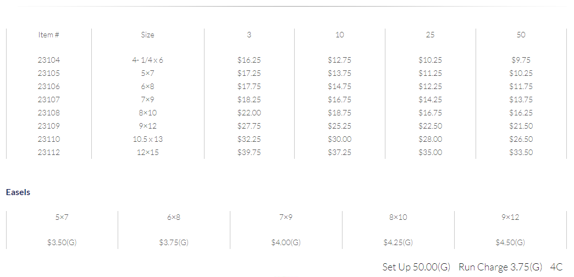The height and width of the screenshot is (277, 574).
Task: Select item number 23110
Action: (49, 139)
